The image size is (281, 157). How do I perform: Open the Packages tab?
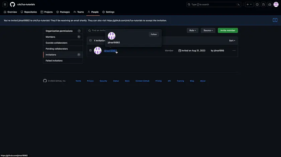[x=63, y=12]
